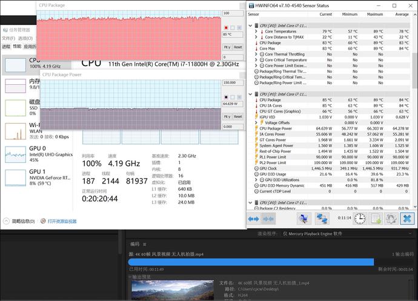Select CPU Package Power row in HWiNFO
418x301 pixels.
point(331,128)
